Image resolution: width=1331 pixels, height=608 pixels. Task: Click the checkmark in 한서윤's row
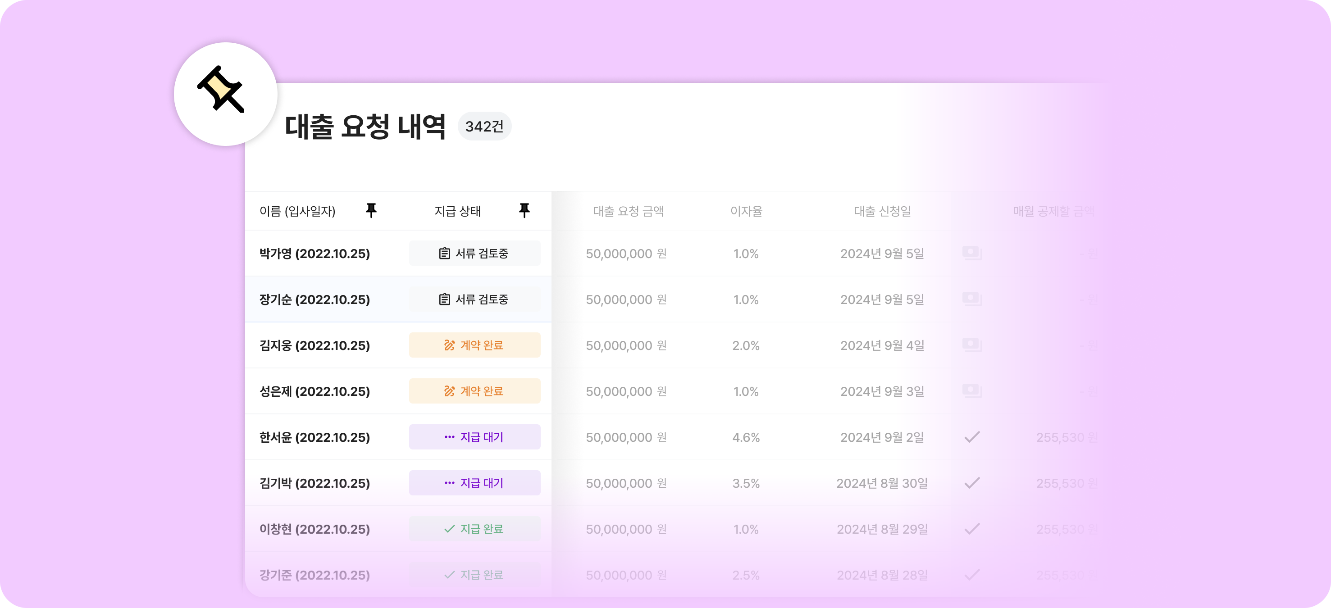(971, 437)
